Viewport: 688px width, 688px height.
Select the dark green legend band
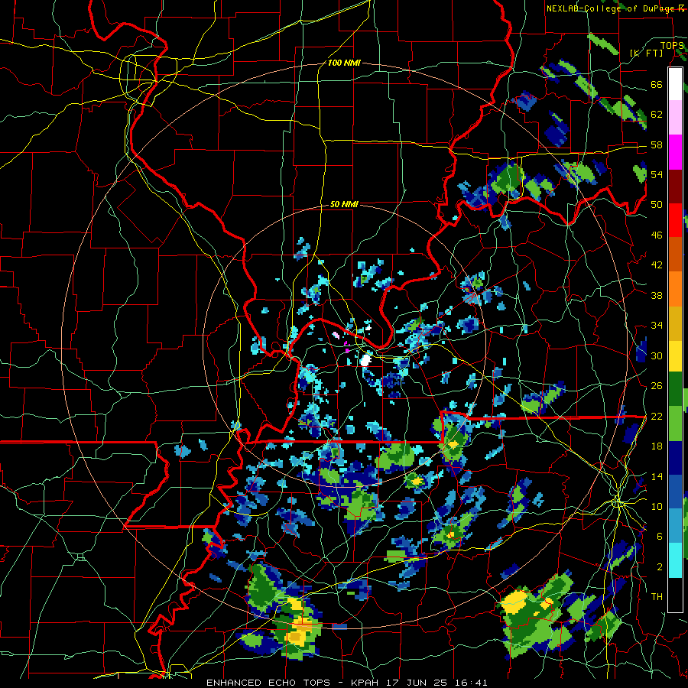coord(675,389)
